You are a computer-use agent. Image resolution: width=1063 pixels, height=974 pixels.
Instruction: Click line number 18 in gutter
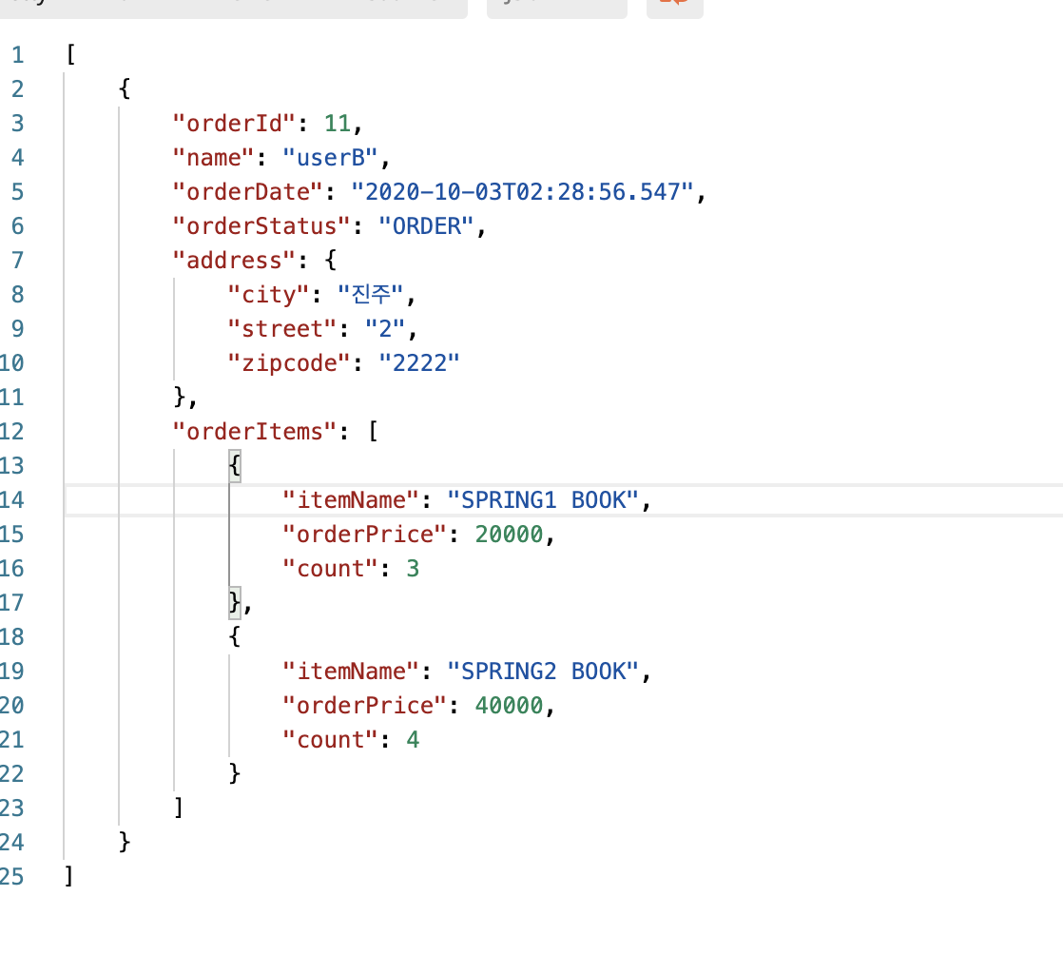pyautogui.click(x=12, y=637)
